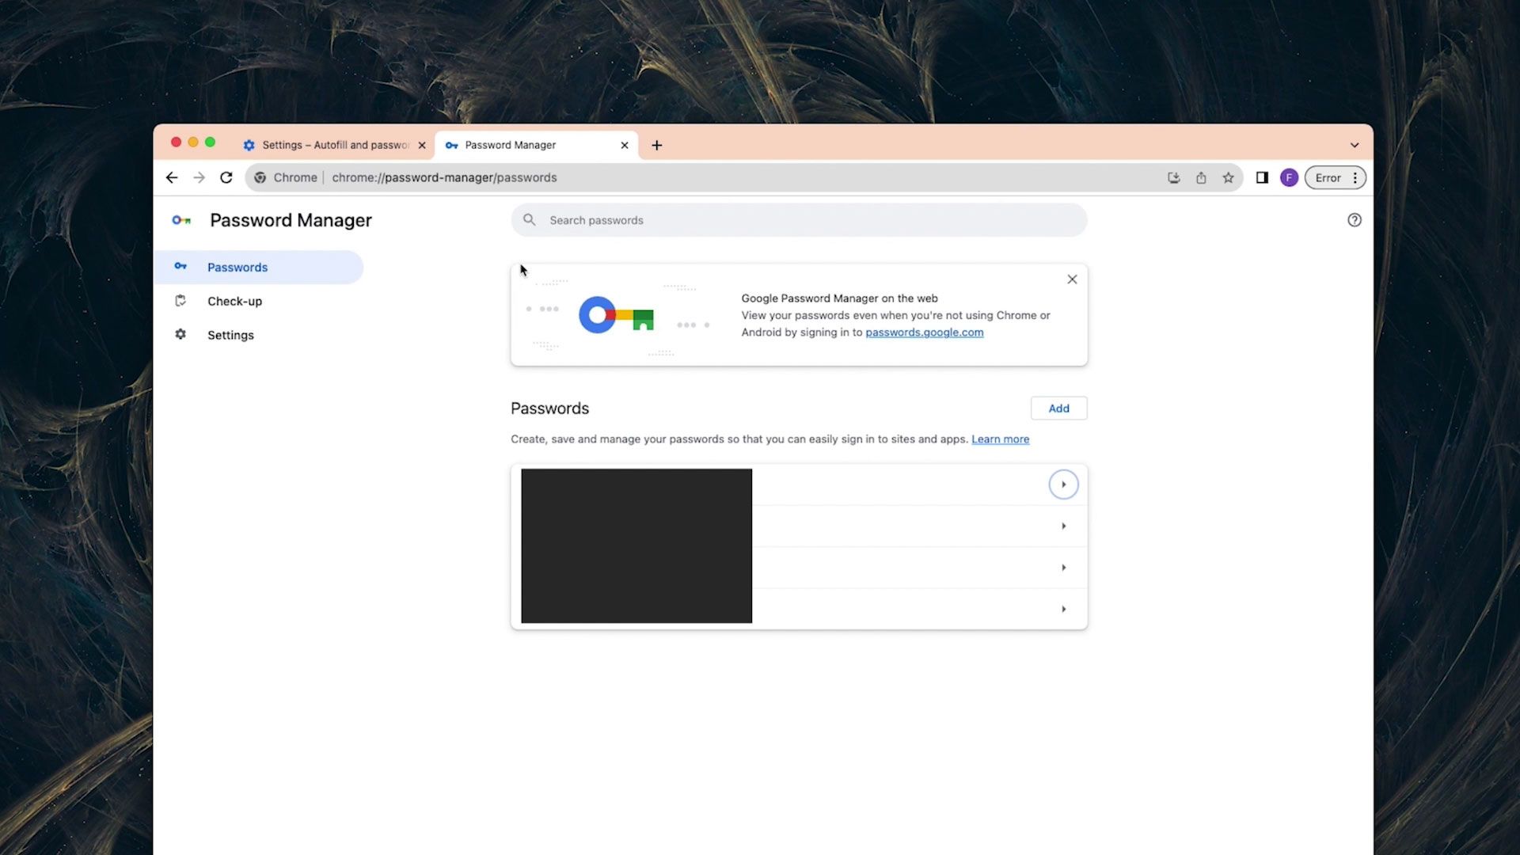Open the tab search dropdown chevron
Screen dimensions: 1520x855
coord(1355,145)
